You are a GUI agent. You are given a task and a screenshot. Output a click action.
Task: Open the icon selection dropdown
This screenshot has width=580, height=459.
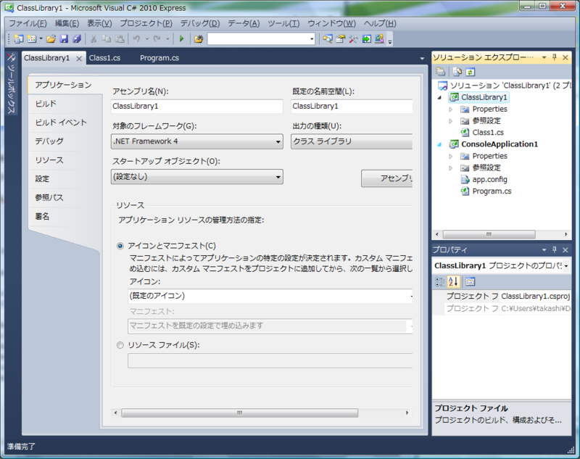click(270, 296)
